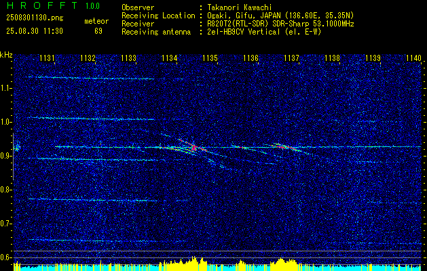Click the 1136 time marker
This screenshot has width=427, height=271.
click(250, 58)
